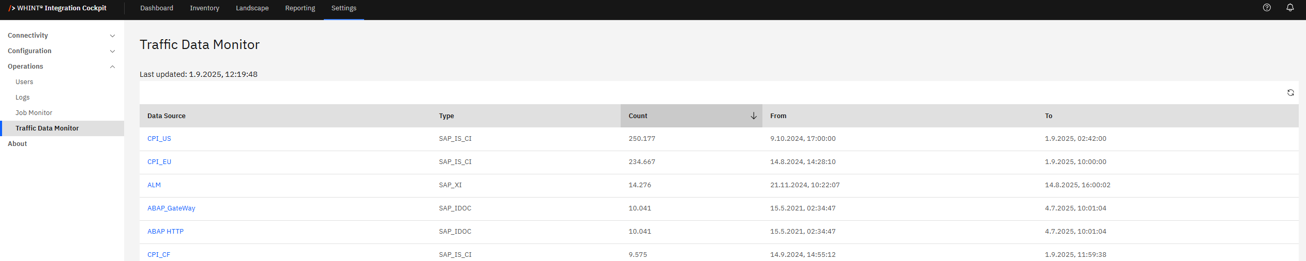Select Job Monitor in sidebar
This screenshot has width=1306, height=261.
click(x=34, y=113)
